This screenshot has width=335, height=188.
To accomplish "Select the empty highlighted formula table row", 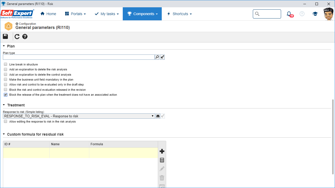I will coord(80,153).
